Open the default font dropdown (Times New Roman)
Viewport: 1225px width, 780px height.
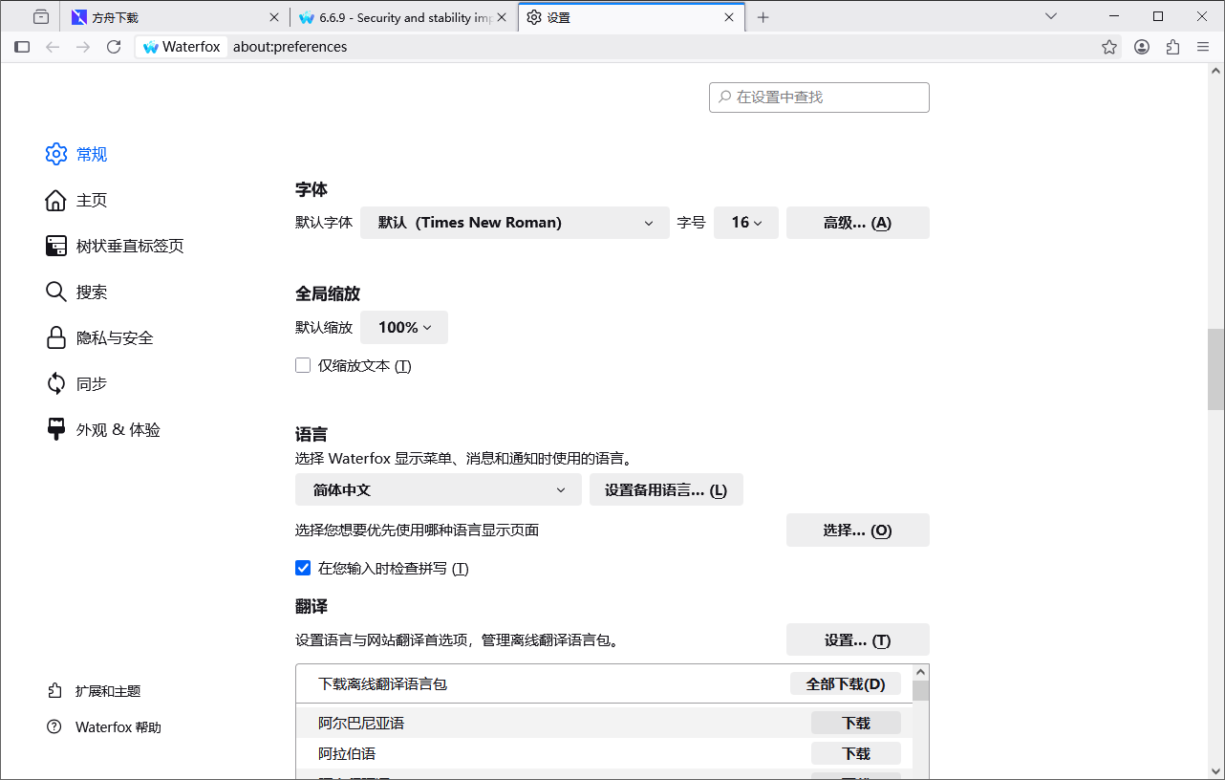514,222
